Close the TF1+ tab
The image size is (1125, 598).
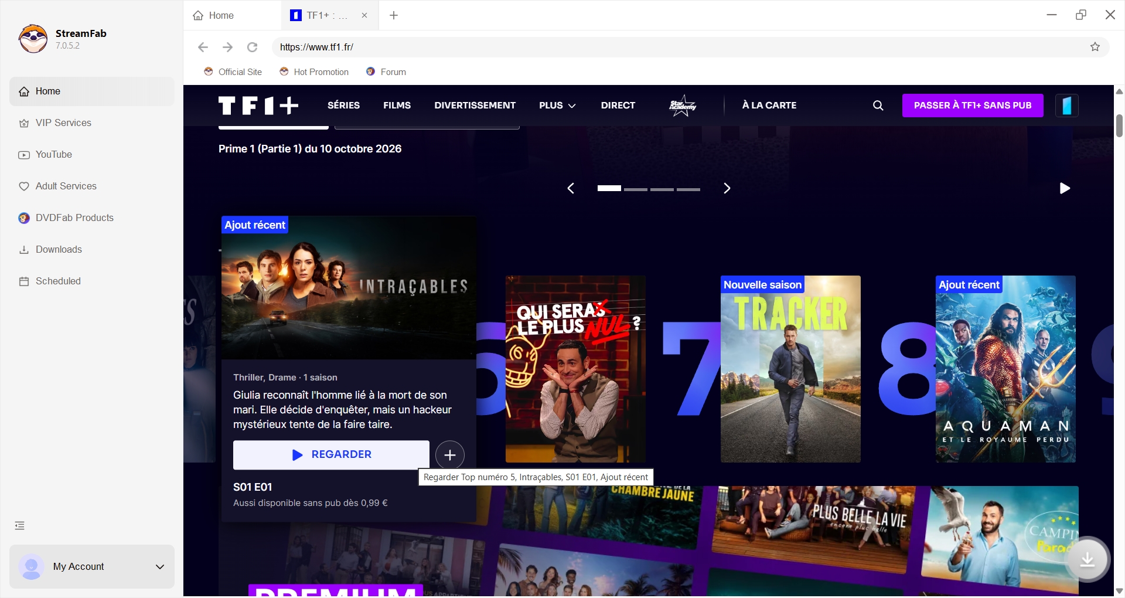tap(364, 15)
